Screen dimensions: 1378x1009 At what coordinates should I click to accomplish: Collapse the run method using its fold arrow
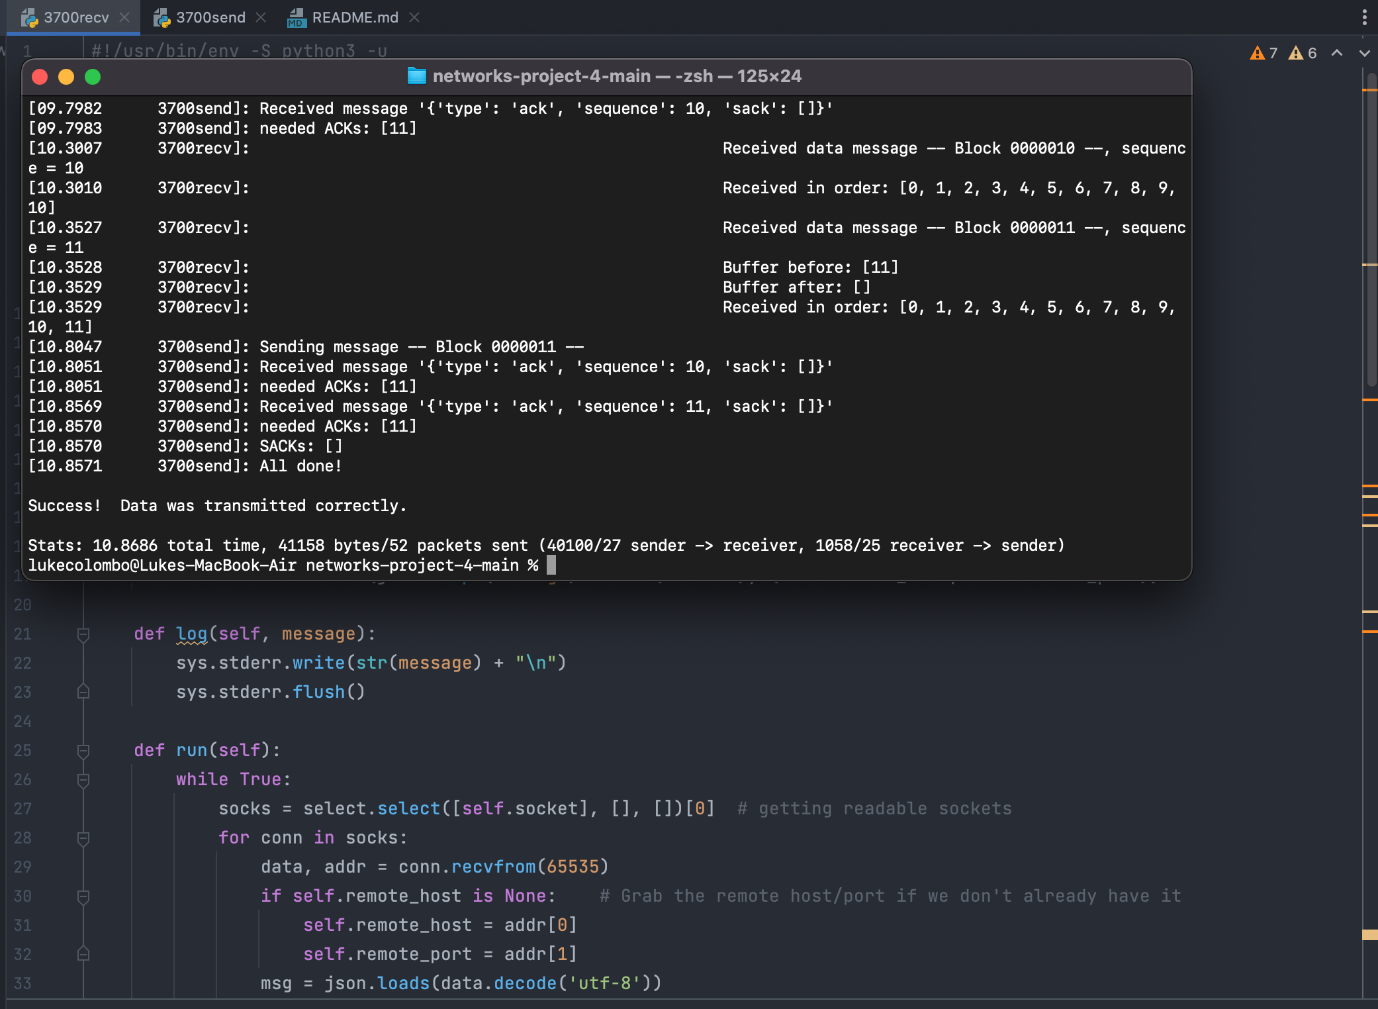tap(83, 750)
